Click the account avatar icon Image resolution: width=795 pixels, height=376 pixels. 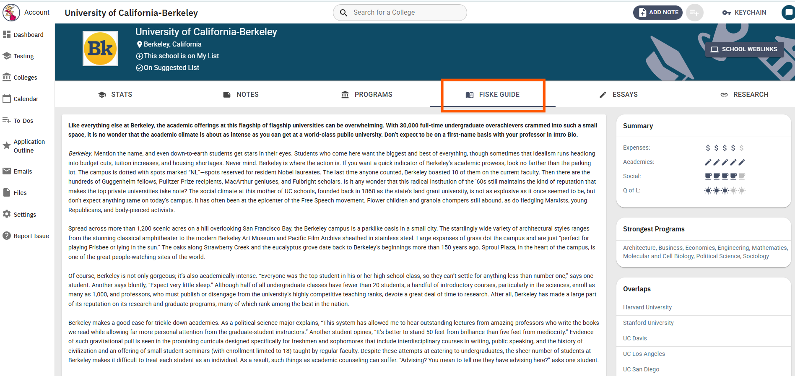(x=11, y=13)
